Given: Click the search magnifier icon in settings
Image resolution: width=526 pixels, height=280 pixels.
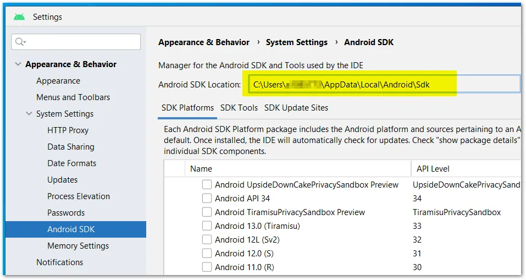Looking at the screenshot, I should pyautogui.click(x=20, y=42).
